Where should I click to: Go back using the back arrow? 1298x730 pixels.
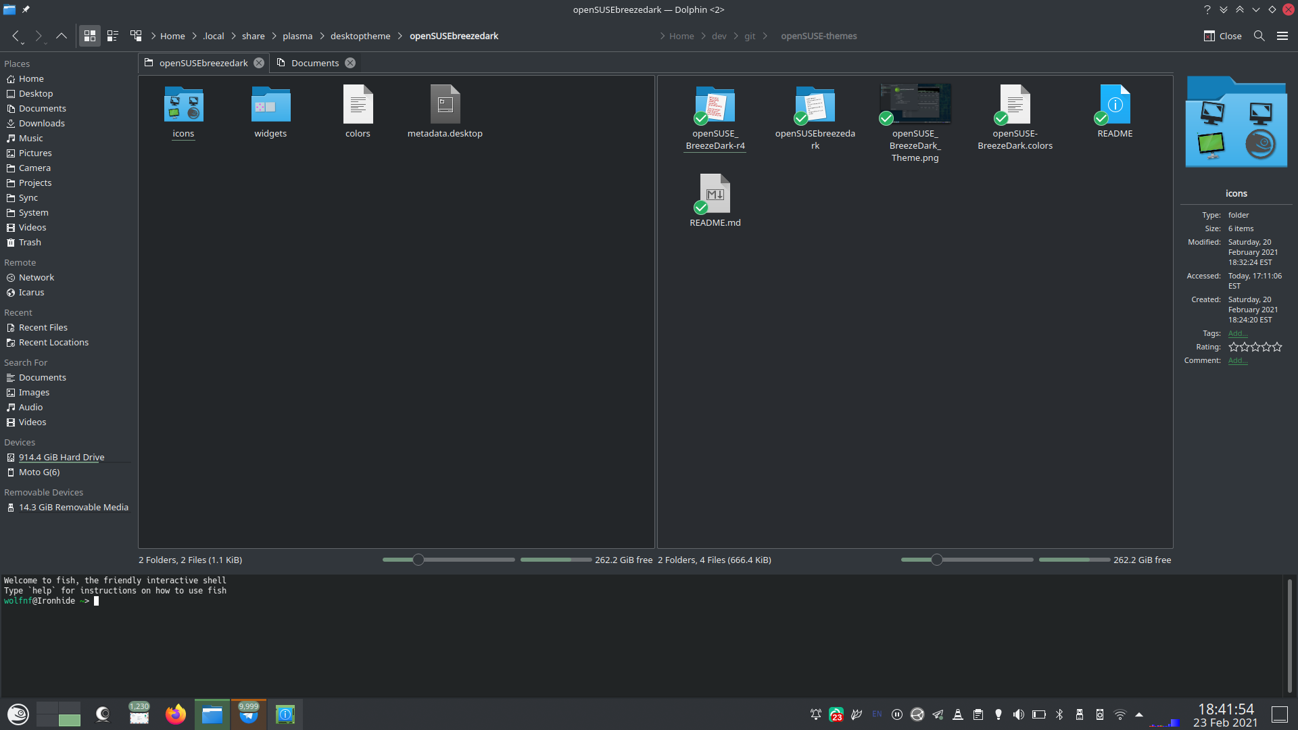16,36
